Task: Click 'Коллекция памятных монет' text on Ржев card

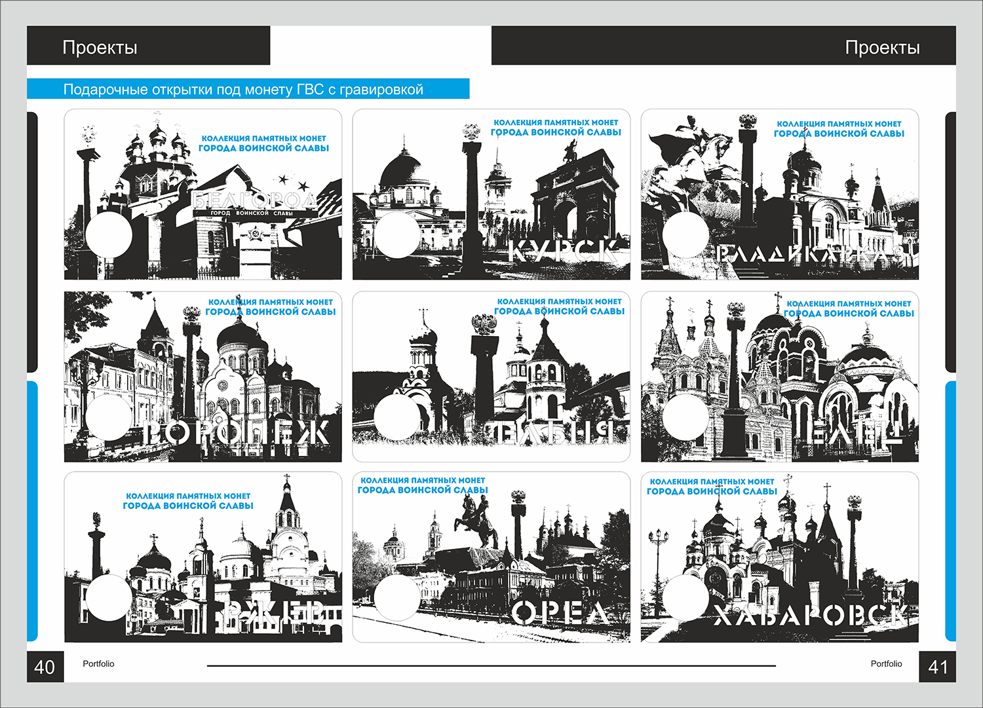Action: (x=188, y=496)
